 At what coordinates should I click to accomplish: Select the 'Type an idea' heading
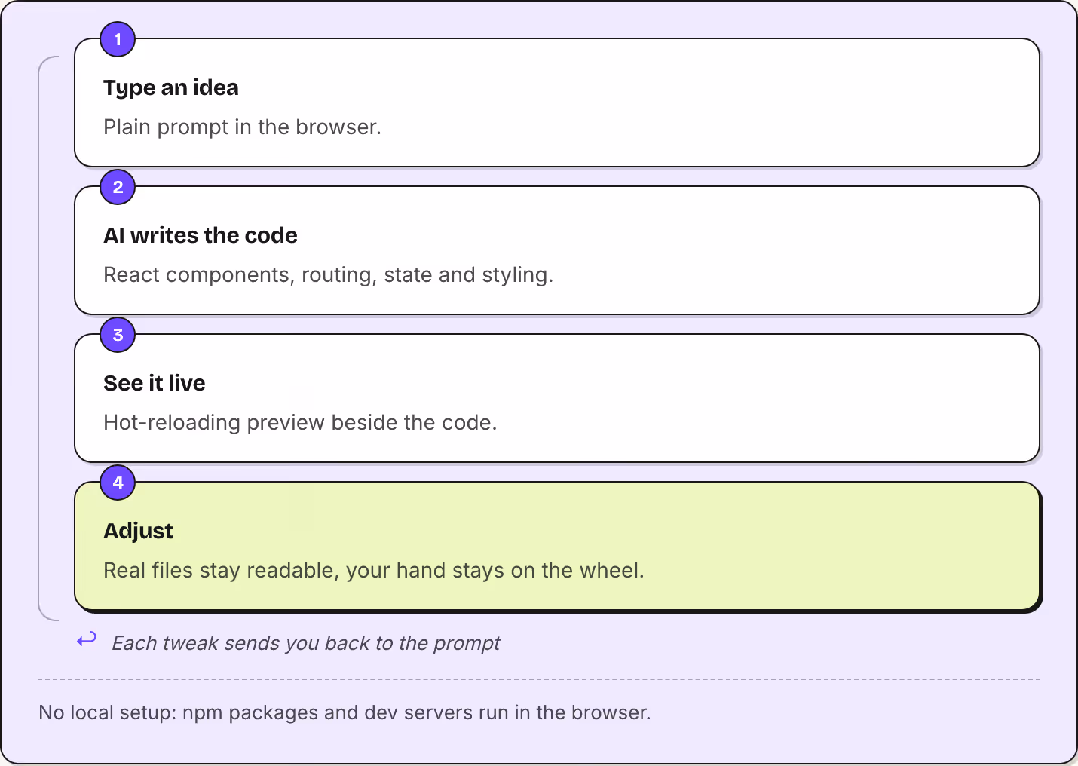click(x=171, y=87)
